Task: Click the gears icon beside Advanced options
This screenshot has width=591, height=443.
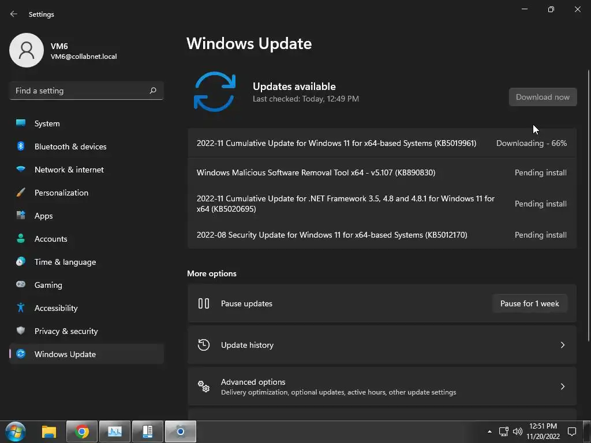Action: pos(204,386)
